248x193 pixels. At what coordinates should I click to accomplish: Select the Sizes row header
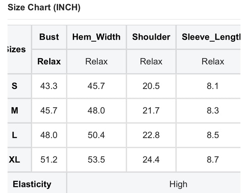click(x=17, y=49)
